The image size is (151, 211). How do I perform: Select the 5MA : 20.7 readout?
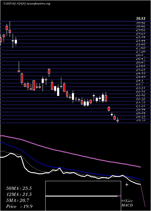18,201
